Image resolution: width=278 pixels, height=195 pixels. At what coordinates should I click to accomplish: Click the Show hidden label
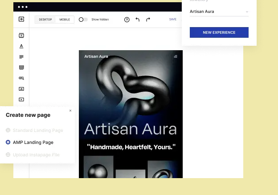coord(100,20)
